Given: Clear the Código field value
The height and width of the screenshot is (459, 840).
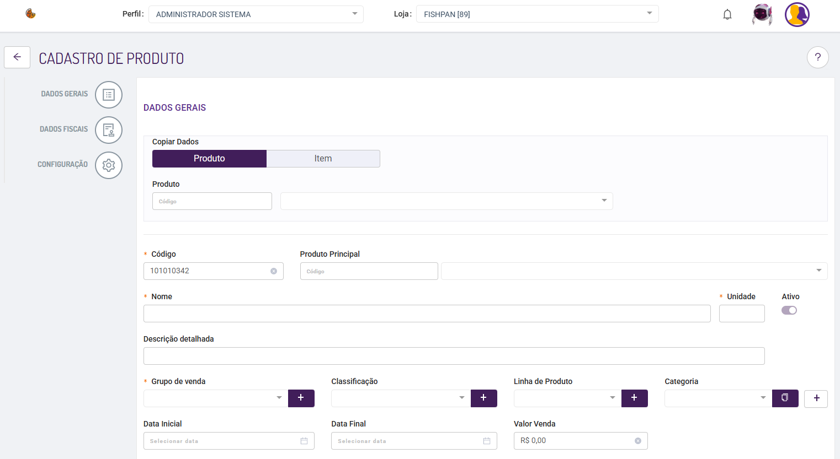Looking at the screenshot, I should 274,271.
